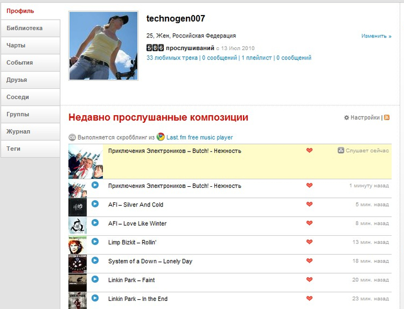Click the highlighted now-playing track title
Image resolution: width=404 pixels, height=309 pixels.
[175, 151]
